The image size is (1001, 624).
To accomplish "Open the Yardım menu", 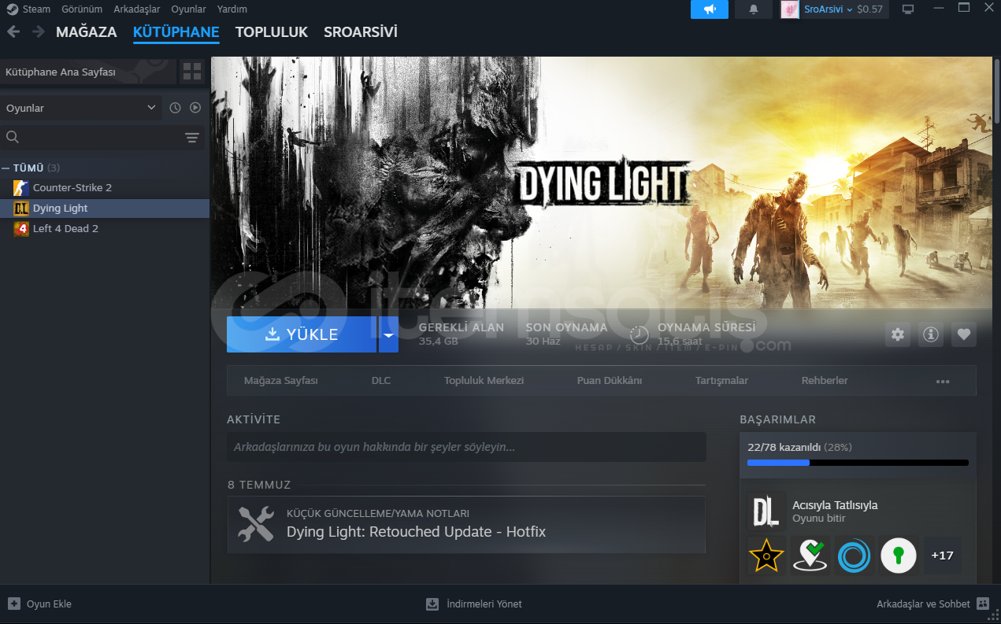I will [232, 9].
